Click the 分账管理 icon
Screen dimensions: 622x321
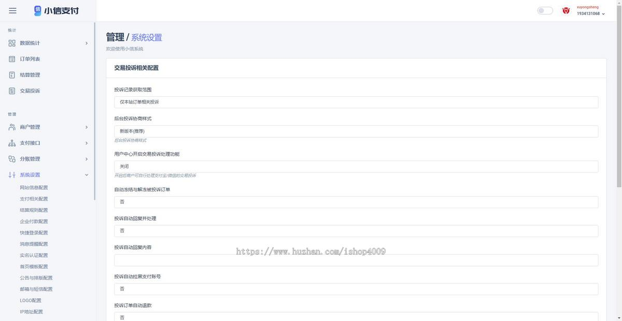click(12, 159)
